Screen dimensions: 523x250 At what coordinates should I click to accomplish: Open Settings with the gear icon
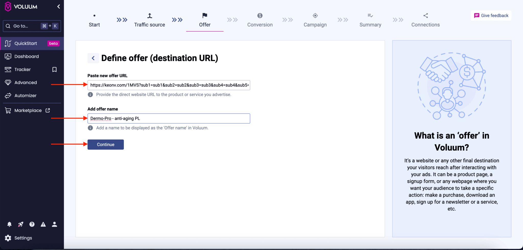pyautogui.click(x=8, y=238)
